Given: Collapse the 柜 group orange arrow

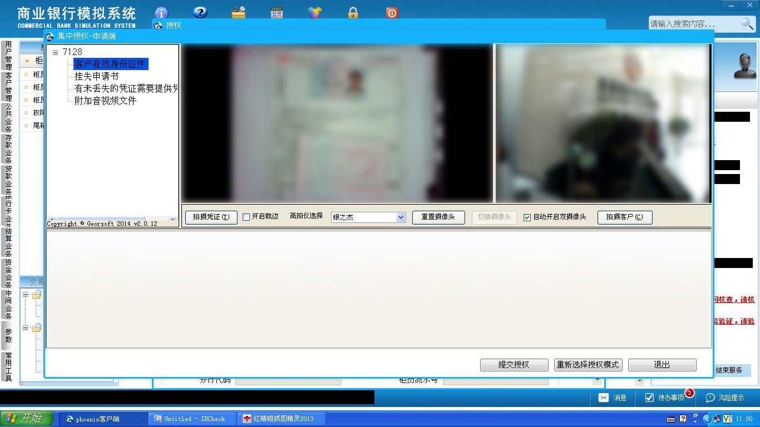Looking at the screenshot, I should pos(27,61).
